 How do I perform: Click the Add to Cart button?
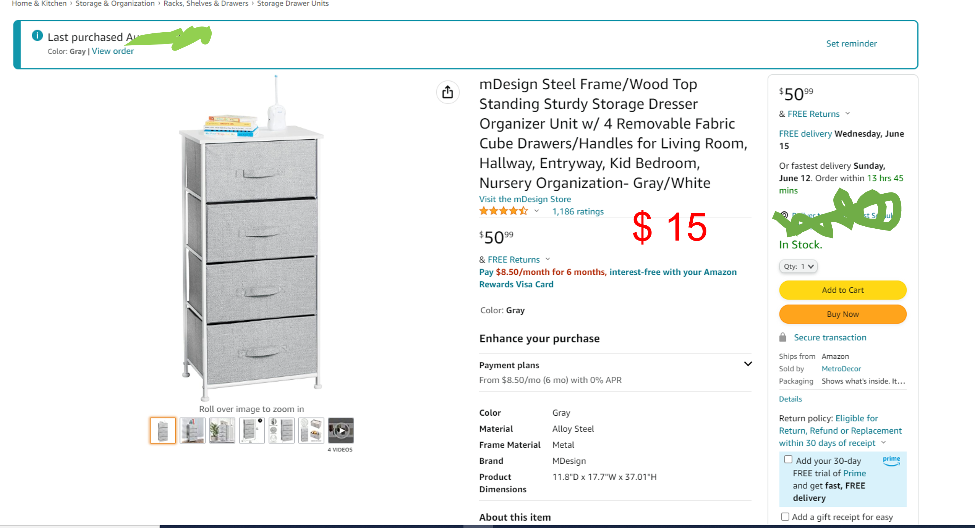[x=842, y=290]
